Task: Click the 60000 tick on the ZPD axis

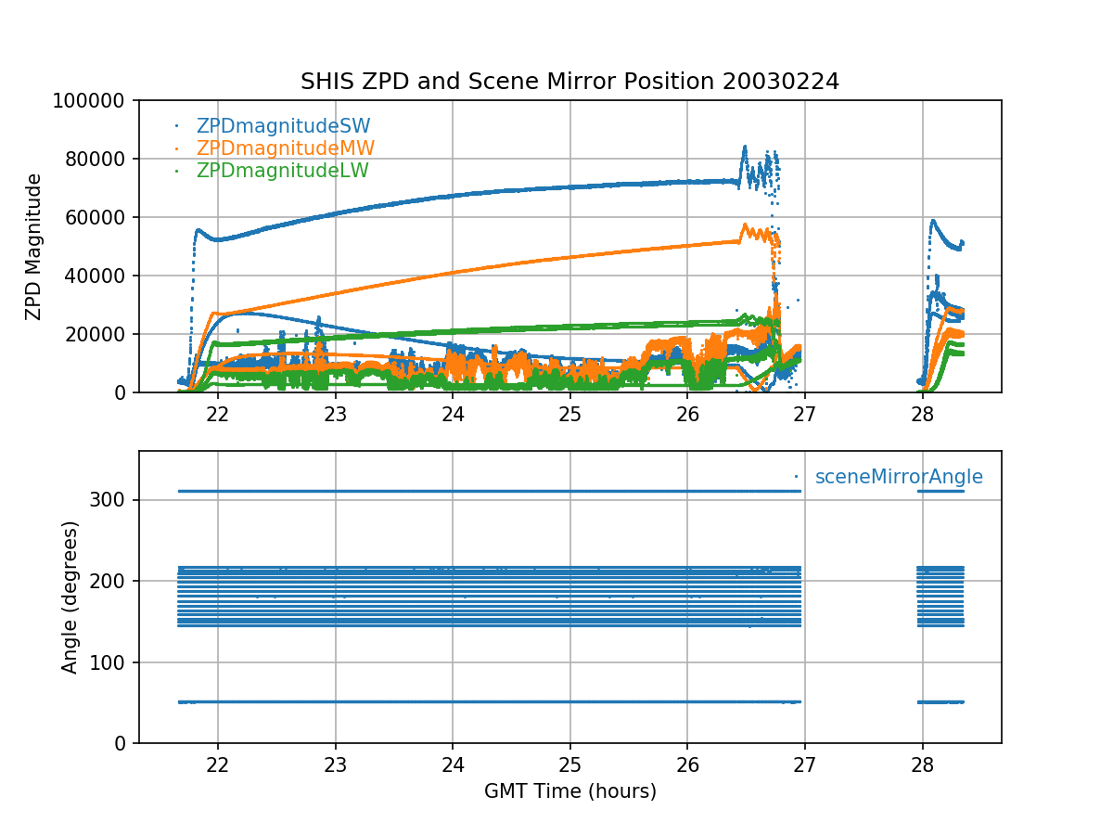Action: point(96,217)
